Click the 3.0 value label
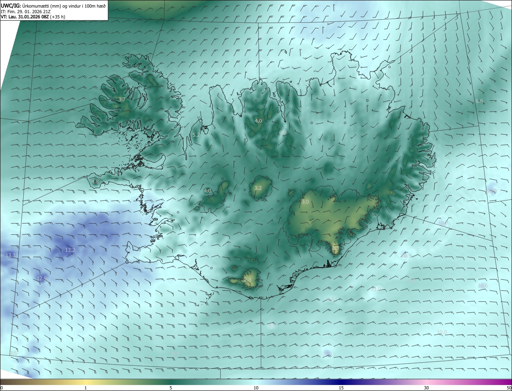Image resolution: width=512 pixels, height=391 pixels. pos(305,202)
